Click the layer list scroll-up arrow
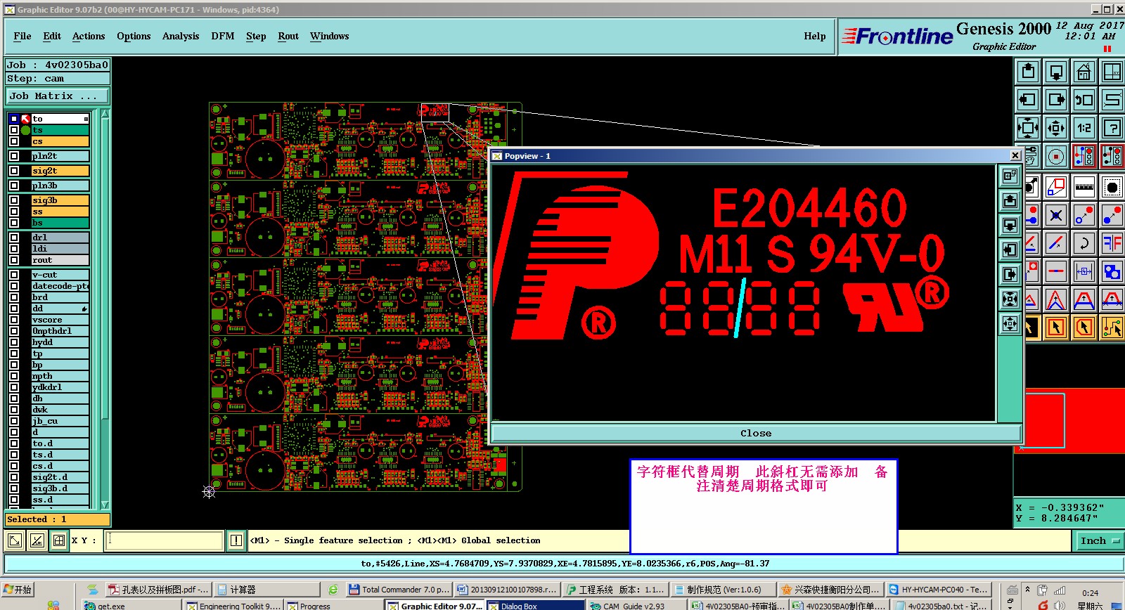The width and height of the screenshot is (1125, 610). 105,114
